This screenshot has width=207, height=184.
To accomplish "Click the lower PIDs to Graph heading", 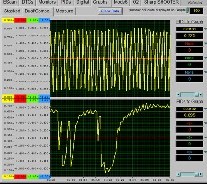I will 190,102.
